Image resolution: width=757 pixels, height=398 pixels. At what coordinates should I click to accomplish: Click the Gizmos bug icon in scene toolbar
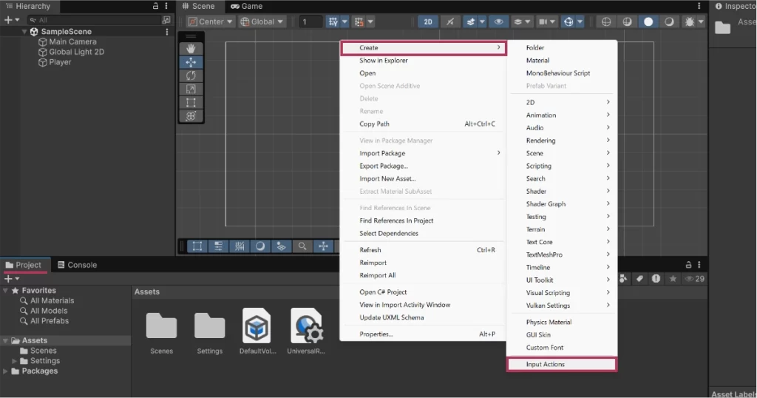coord(690,22)
